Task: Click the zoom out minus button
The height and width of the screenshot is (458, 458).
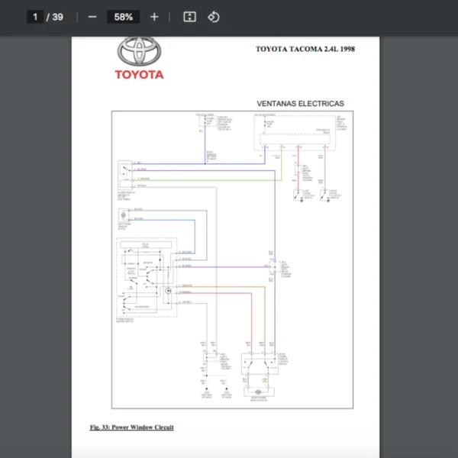Action: coord(92,17)
